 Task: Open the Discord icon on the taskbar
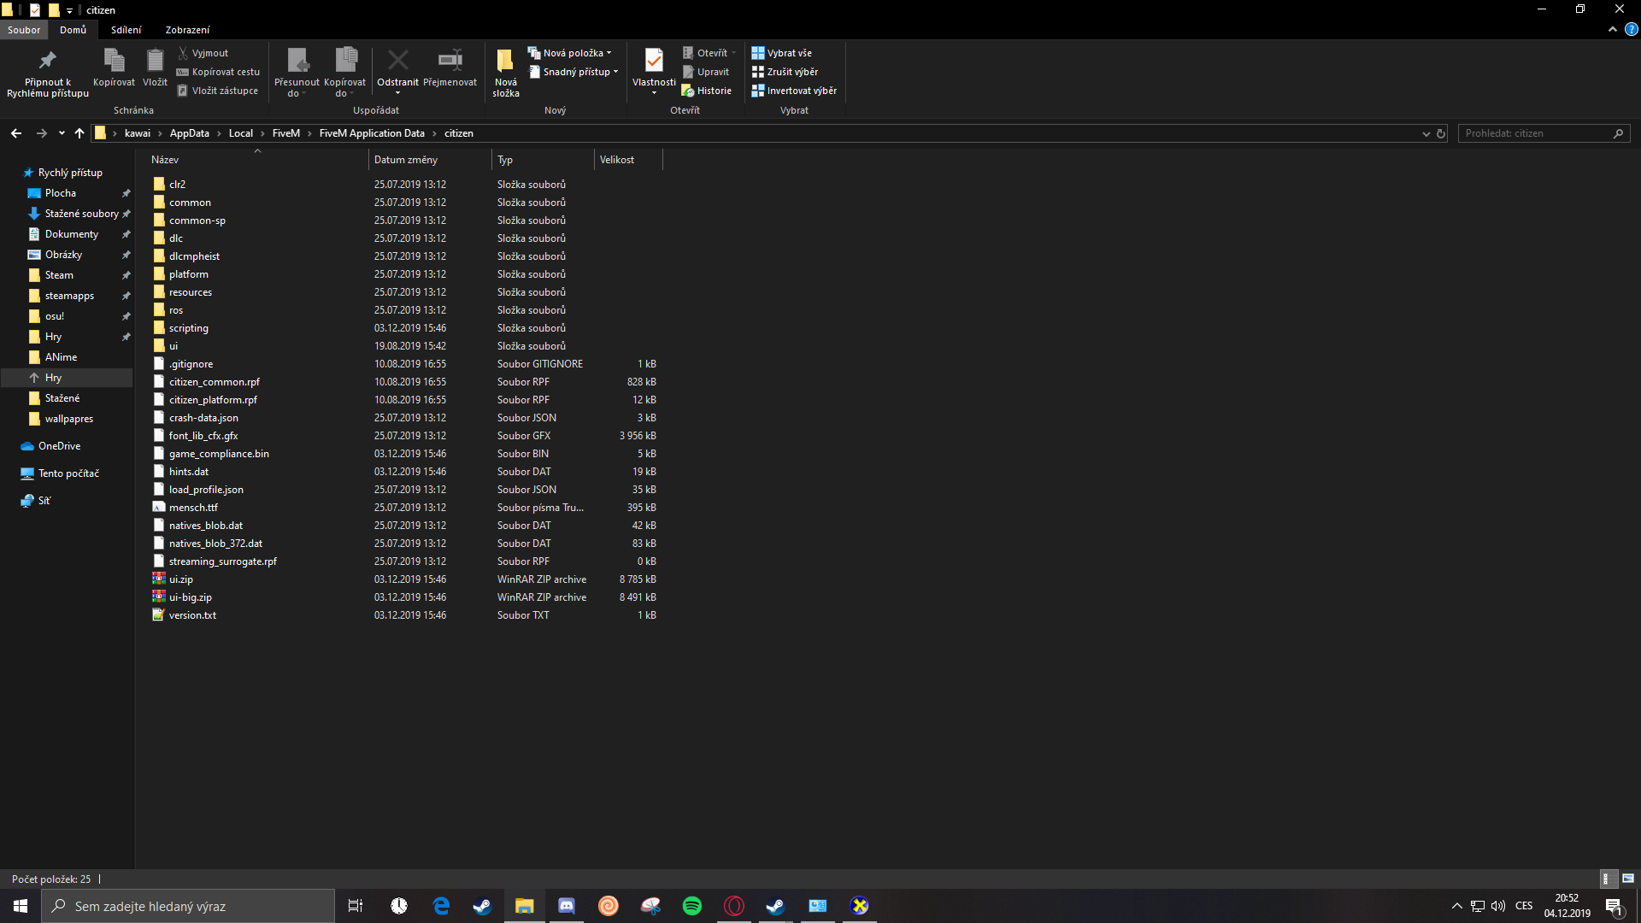pos(566,906)
